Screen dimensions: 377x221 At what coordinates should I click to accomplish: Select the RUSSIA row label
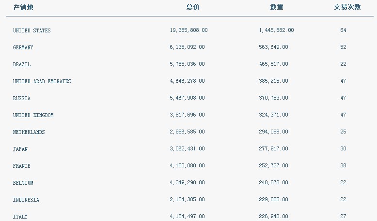pyautogui.click(x=22, y=98)
